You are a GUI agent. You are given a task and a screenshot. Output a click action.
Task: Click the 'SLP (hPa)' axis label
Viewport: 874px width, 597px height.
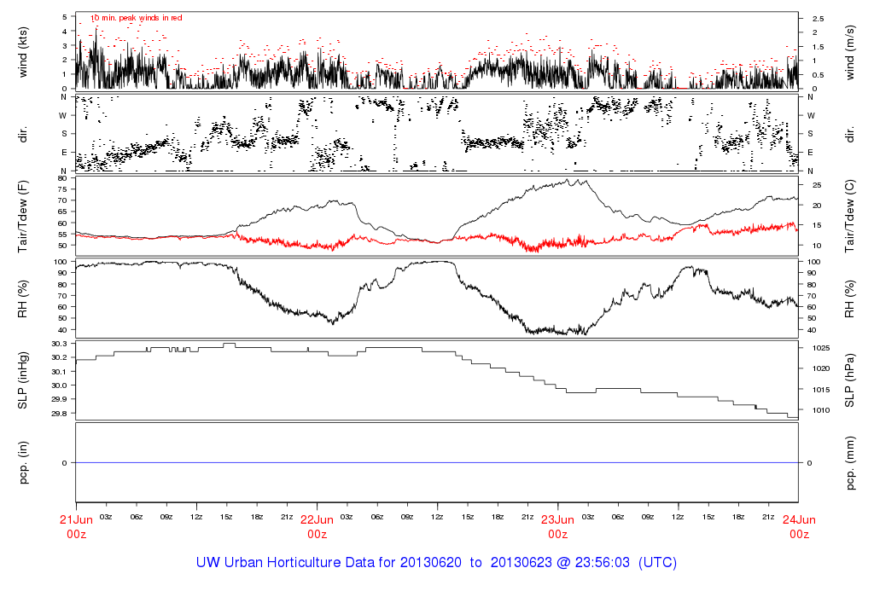pos(849,380)
